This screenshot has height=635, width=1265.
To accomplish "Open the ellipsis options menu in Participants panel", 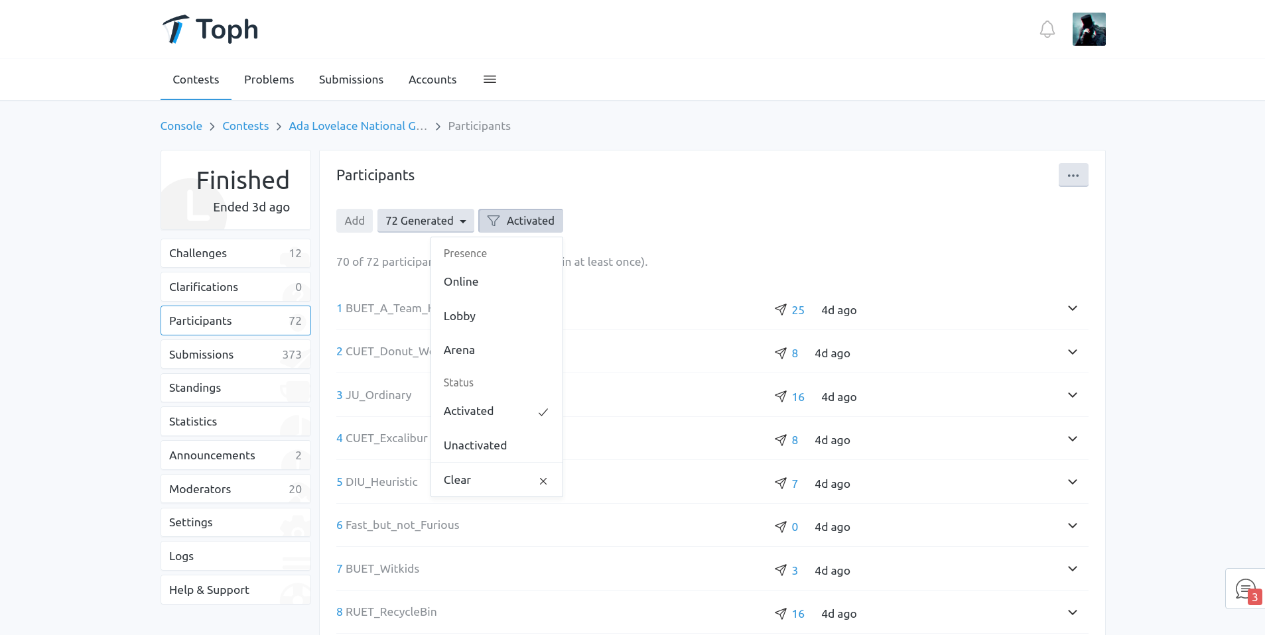I will click(1073, 175).
